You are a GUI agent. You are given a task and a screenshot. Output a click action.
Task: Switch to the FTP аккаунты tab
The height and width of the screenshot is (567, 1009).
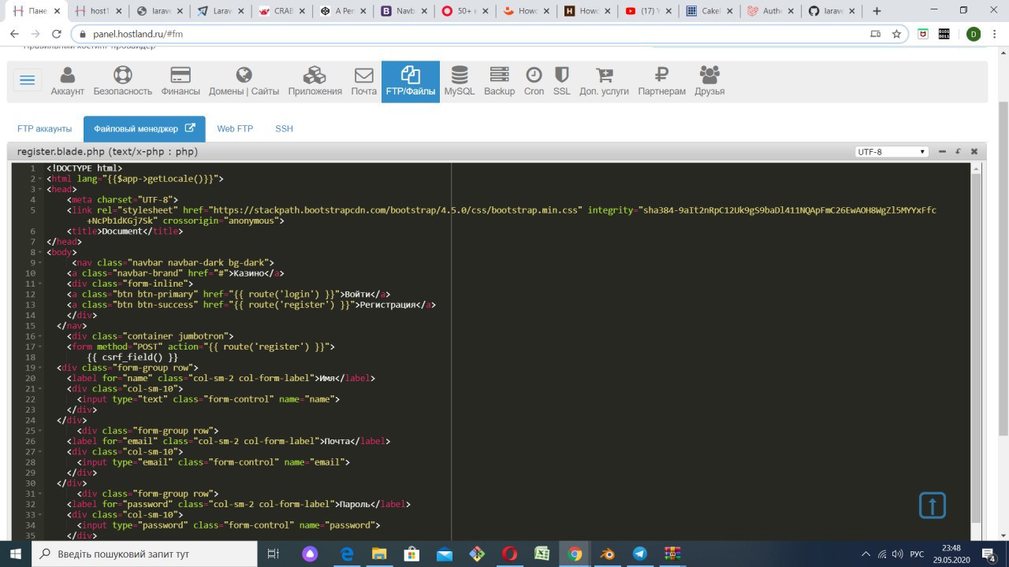click(x=44, y=128)
